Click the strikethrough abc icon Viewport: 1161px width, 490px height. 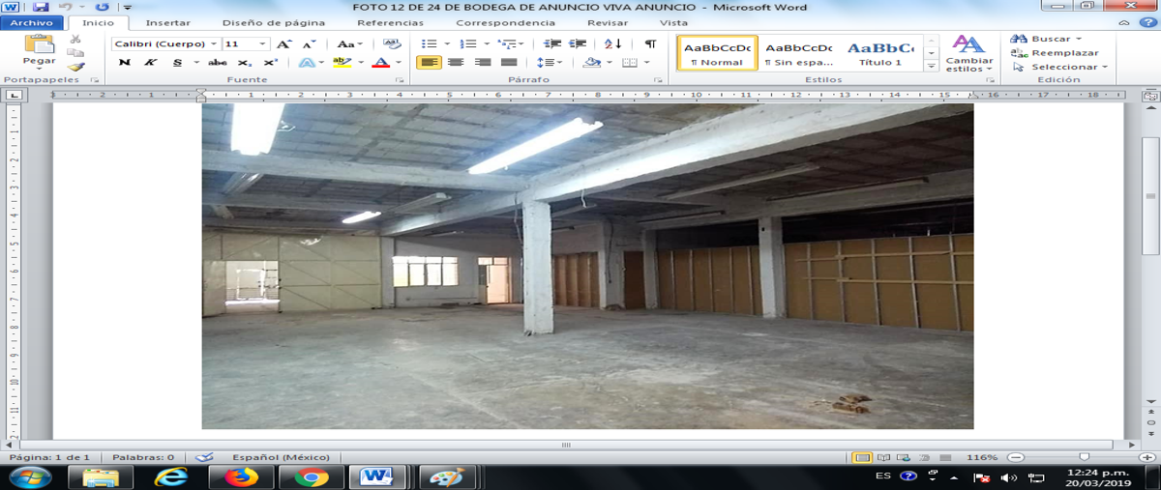click(x=217, y=63)
